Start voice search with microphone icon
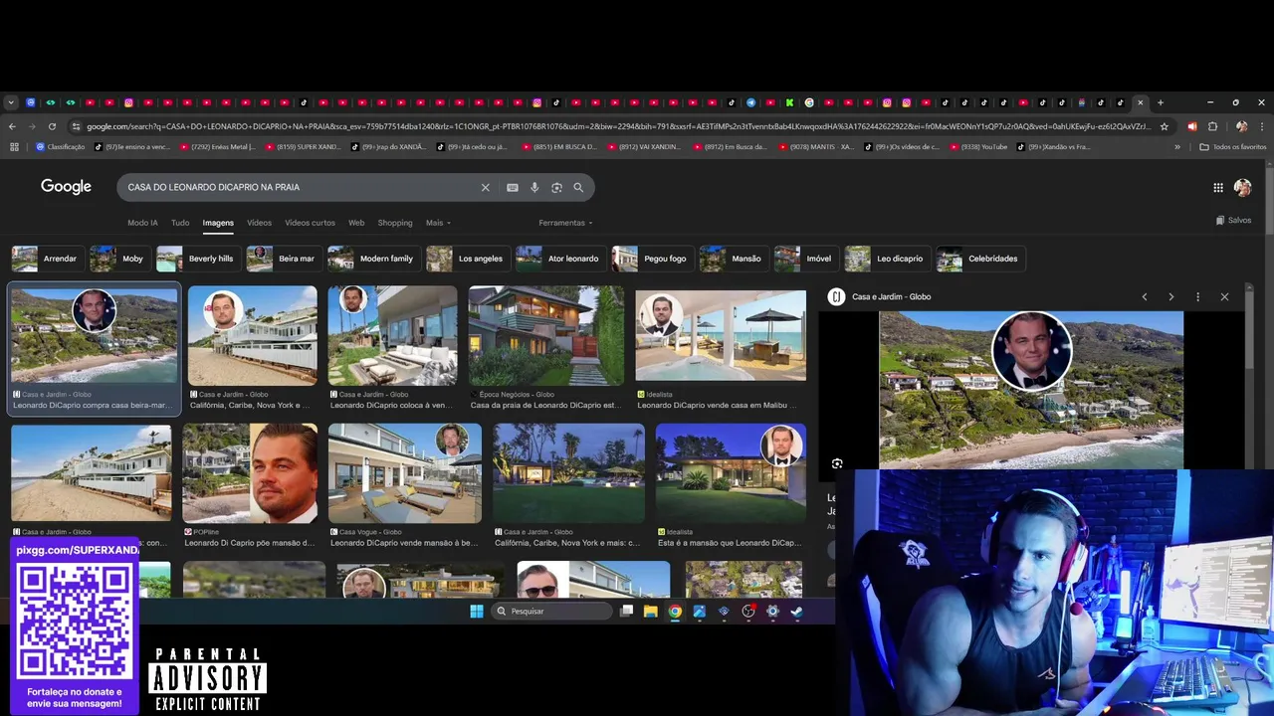Image resolution: width=1274 pixels, height=716 pixels. coord(534,187)
